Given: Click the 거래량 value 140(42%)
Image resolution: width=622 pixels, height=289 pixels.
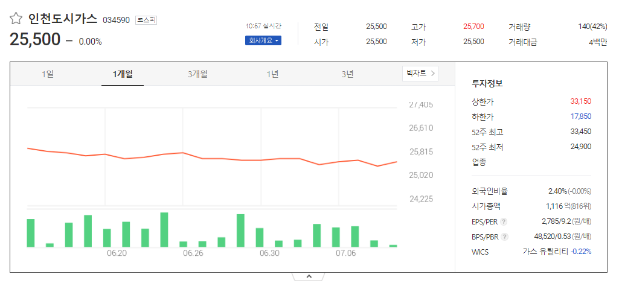Looking at the screenshot, I should point(592,27).
